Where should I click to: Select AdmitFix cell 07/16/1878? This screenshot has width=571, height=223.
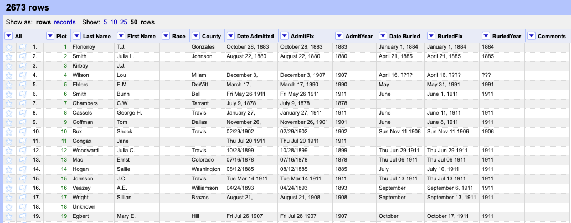(x=306, y=160)
